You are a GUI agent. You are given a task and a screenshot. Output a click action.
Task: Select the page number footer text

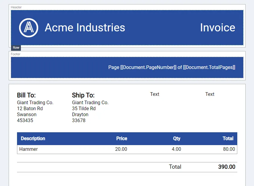172,67
